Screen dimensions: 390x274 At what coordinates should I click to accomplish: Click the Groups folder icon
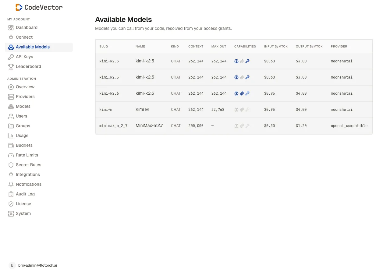(11, 126)
